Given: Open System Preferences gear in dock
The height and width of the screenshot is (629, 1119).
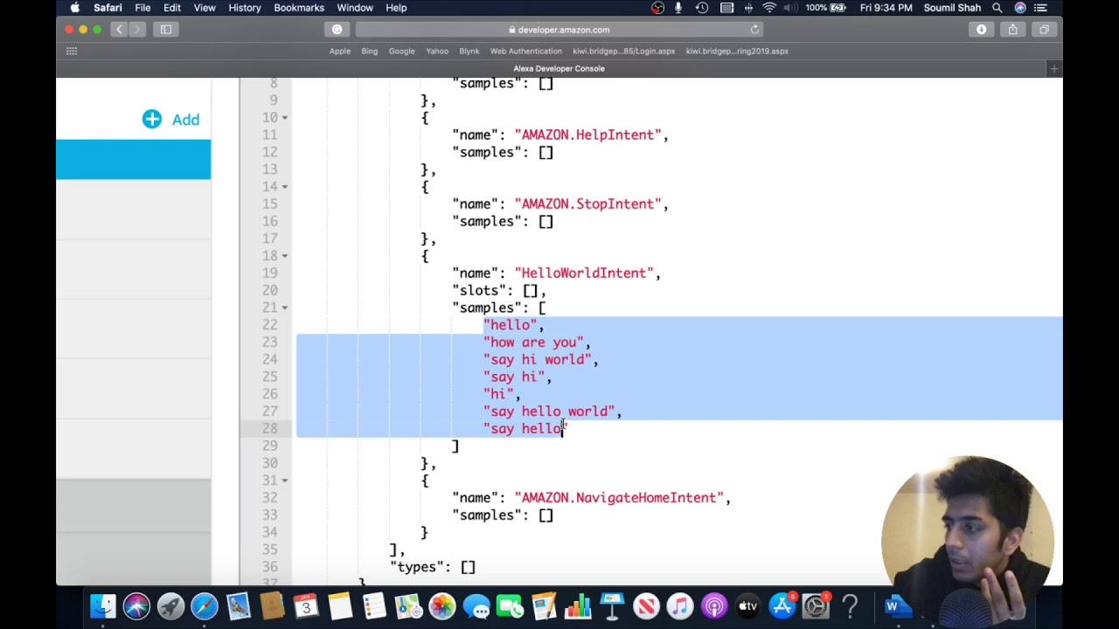Looking at the screenshot, I should (x=816, y=606).
